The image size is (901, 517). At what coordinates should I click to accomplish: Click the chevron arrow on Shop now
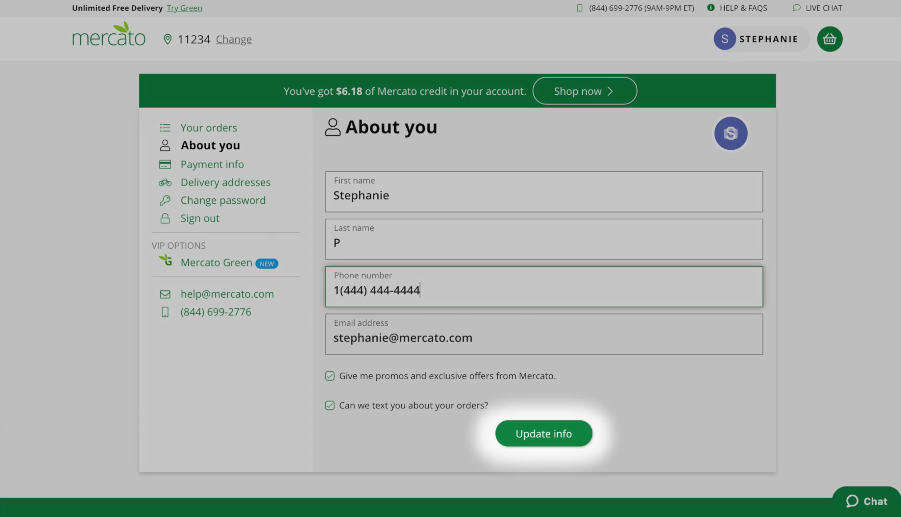pyautogui.click(x=610, y=91)
